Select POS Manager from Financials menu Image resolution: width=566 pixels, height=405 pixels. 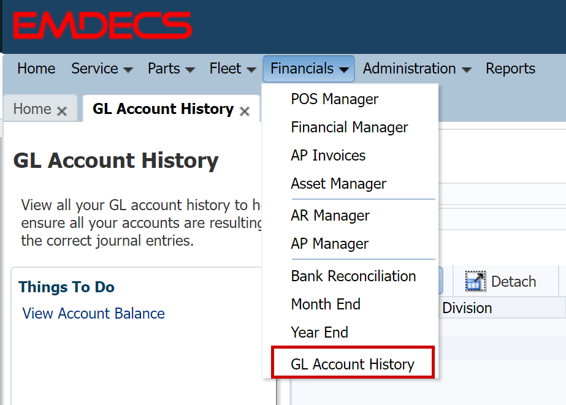point(334,99)
